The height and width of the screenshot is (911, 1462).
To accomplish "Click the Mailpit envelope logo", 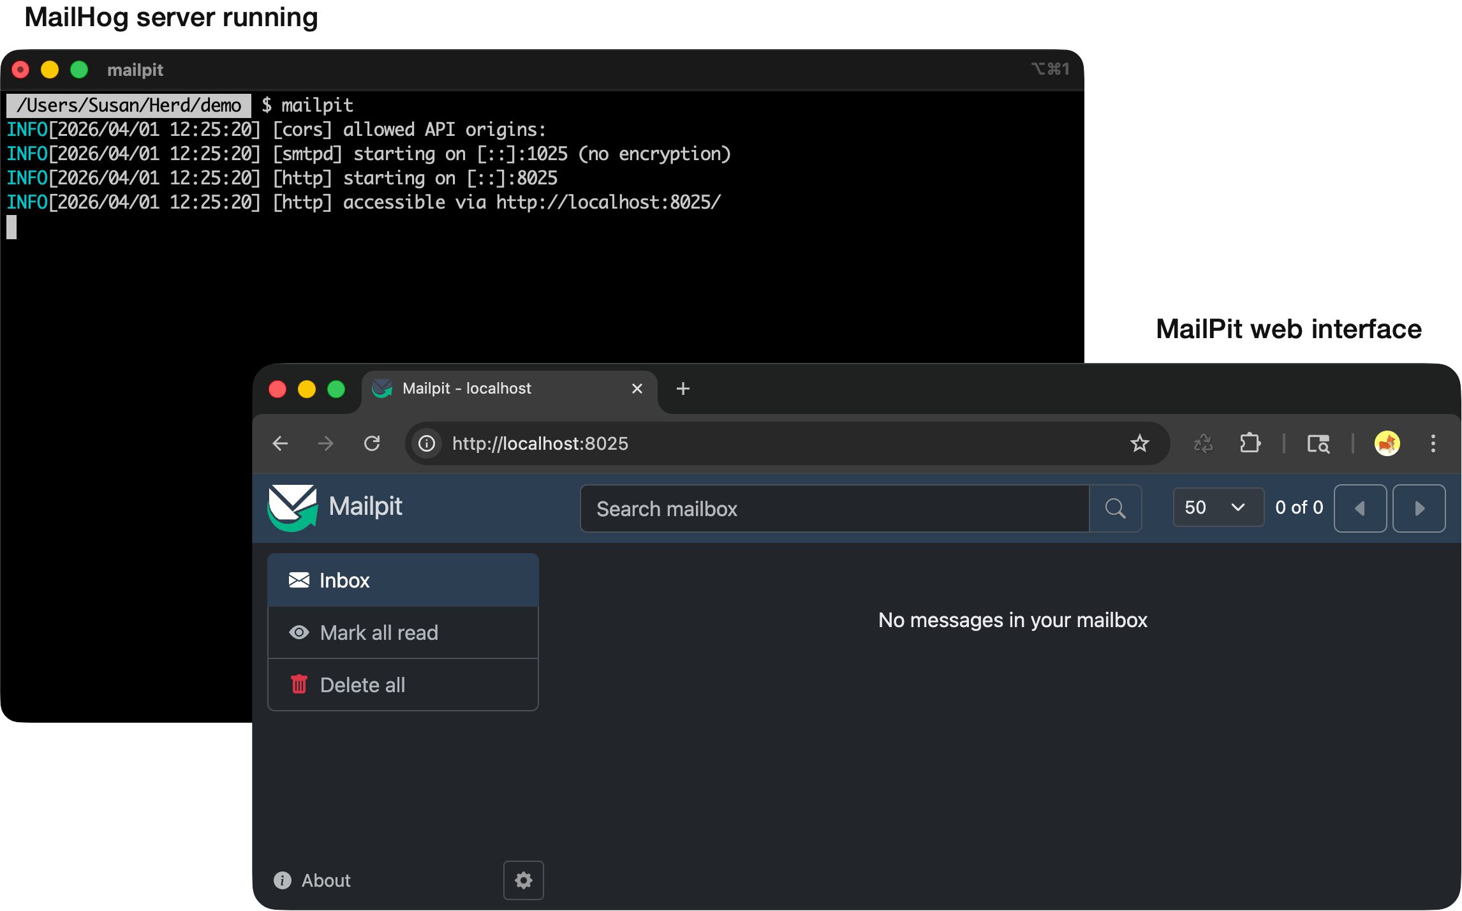I will tap(292, 507).
